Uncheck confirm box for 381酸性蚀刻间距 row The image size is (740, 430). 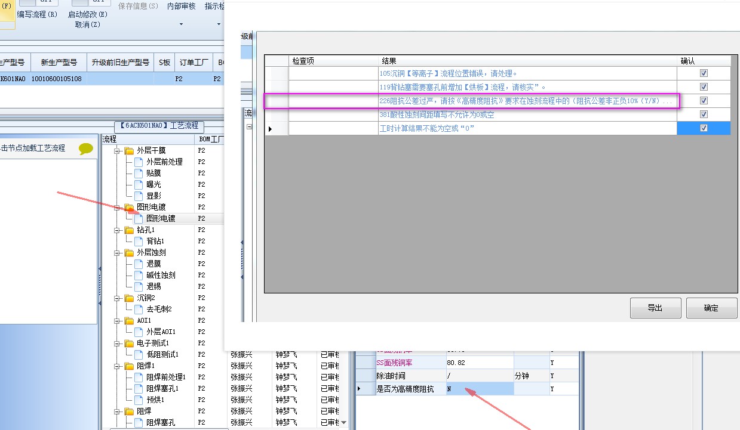(704, 115)
